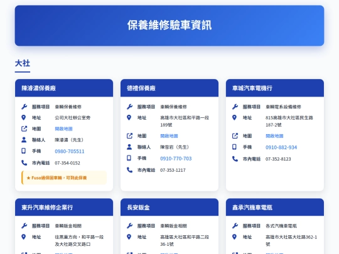
Task: Click the 車城汽車電機行 card header
Action: [x=275, y=88]
